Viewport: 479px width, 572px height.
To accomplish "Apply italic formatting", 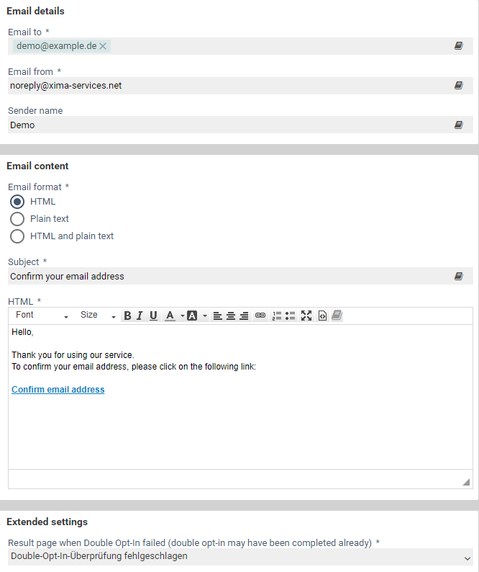I will coord(140,316).
